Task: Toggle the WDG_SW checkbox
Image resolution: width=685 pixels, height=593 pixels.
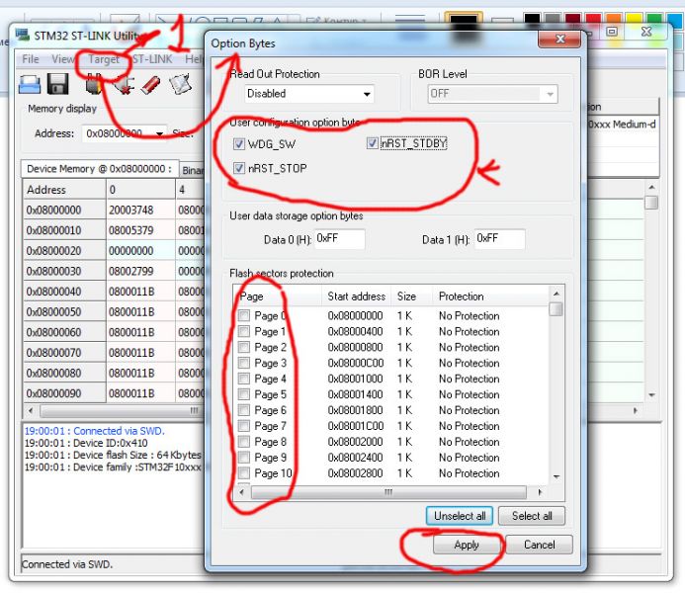Action: pyautogui.click(x=239, y=144)
